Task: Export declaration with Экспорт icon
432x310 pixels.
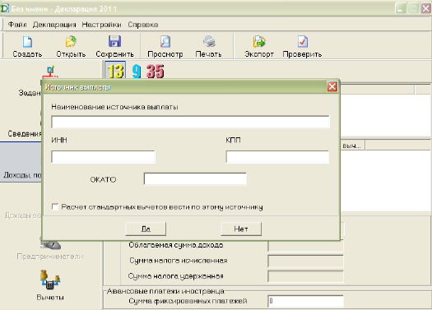Action: pyautogui.click(x=259, y=46)
